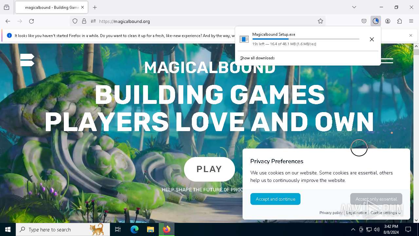419x236 pixels.
Task: Cancel the Magicalbound Setup.exe download
Action: point(372,39)
